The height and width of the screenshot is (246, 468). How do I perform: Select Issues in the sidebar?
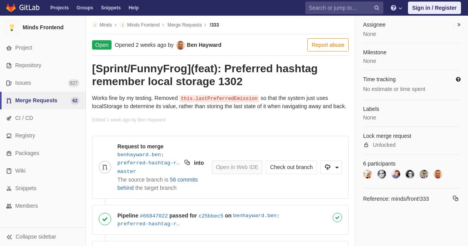[43, 83]
